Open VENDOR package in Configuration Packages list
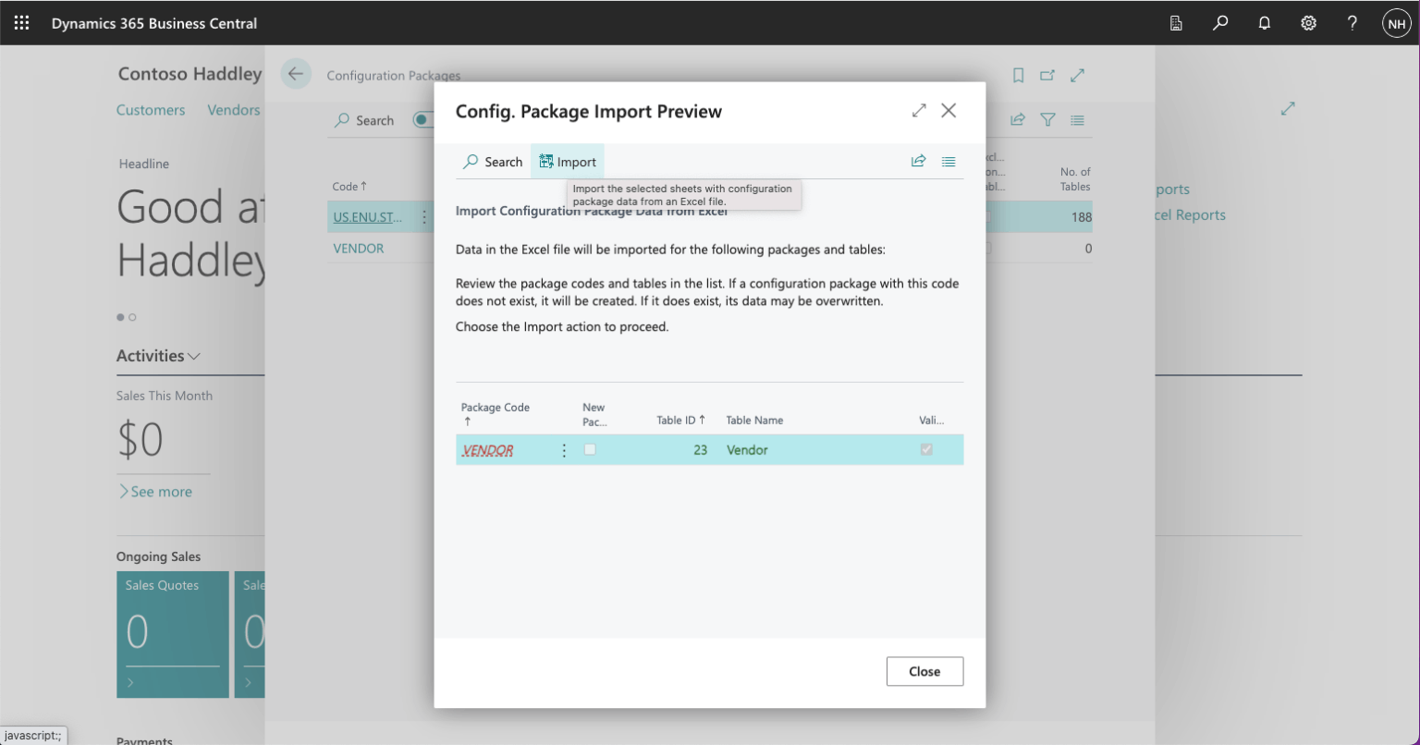 click(359, 248)
